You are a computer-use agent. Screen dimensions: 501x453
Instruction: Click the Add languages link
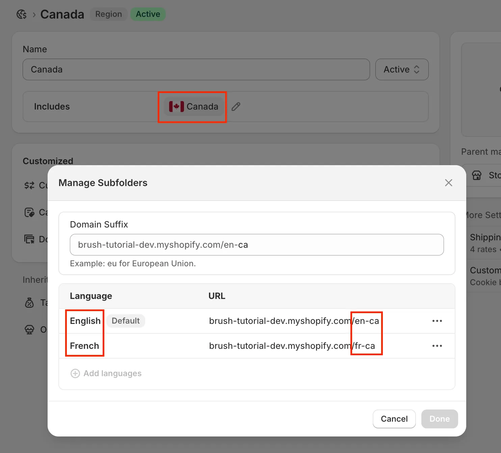click(112, 373)
